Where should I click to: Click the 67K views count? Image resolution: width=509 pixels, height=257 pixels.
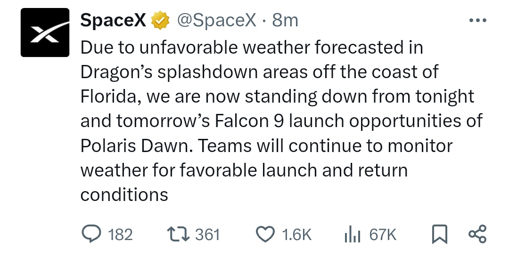(x=383, y=234)
